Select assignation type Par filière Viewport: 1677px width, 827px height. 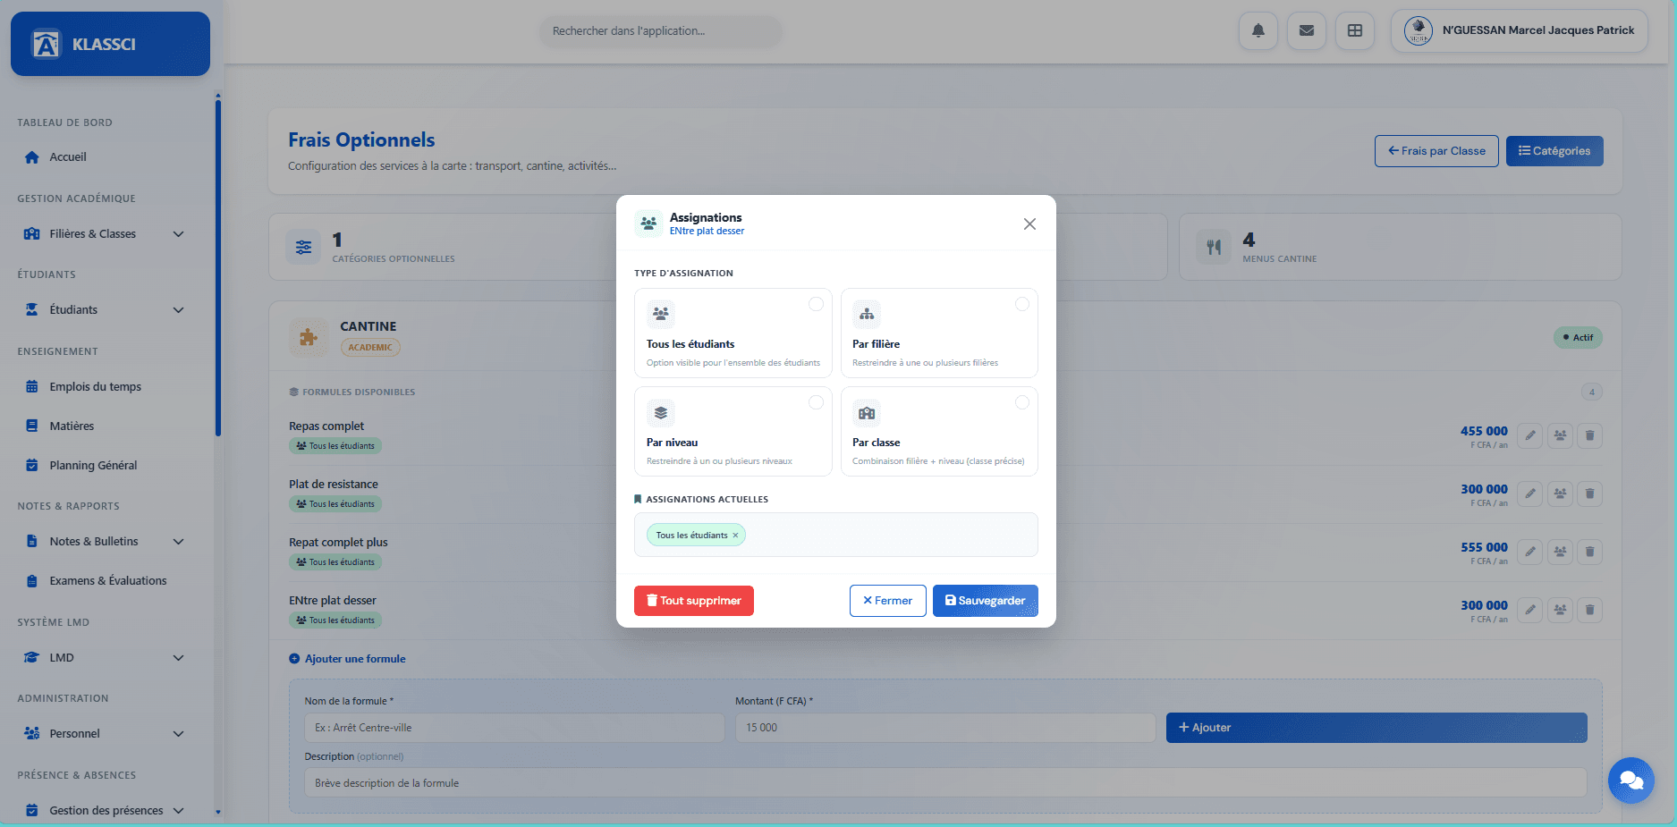click(x=939, y=333)
